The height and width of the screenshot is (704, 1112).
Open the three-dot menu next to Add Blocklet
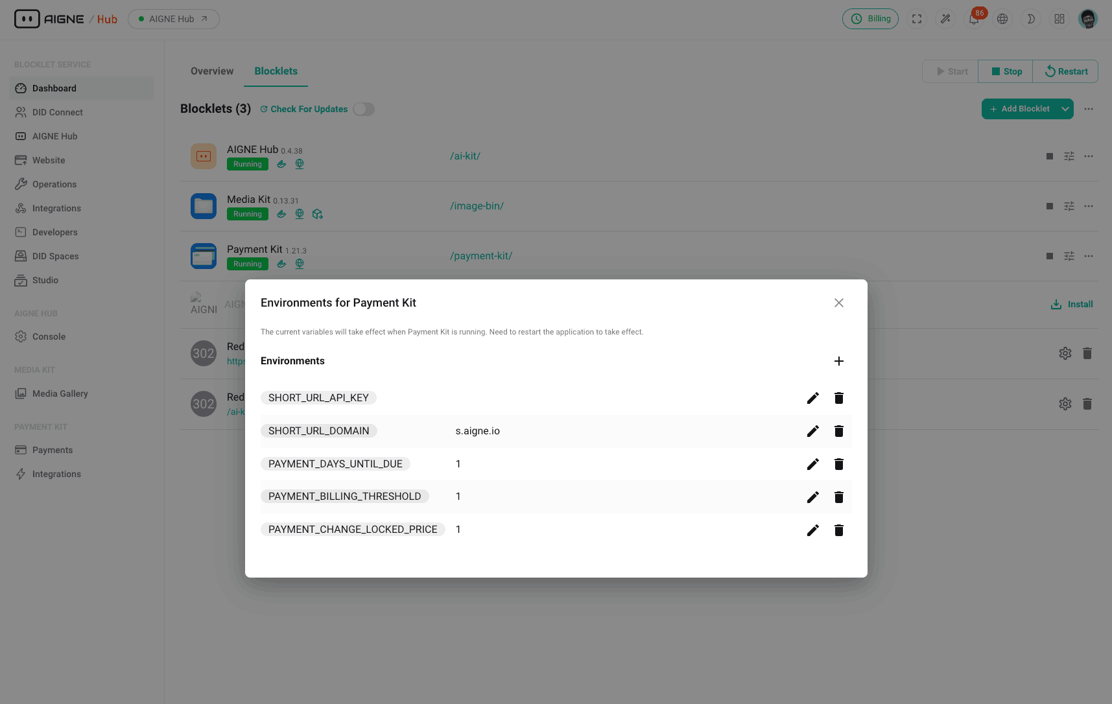coord(1089,109)
